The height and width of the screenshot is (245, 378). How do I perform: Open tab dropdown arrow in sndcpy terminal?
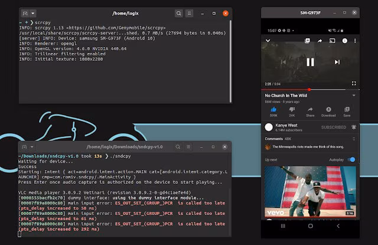tap(32, 147)
